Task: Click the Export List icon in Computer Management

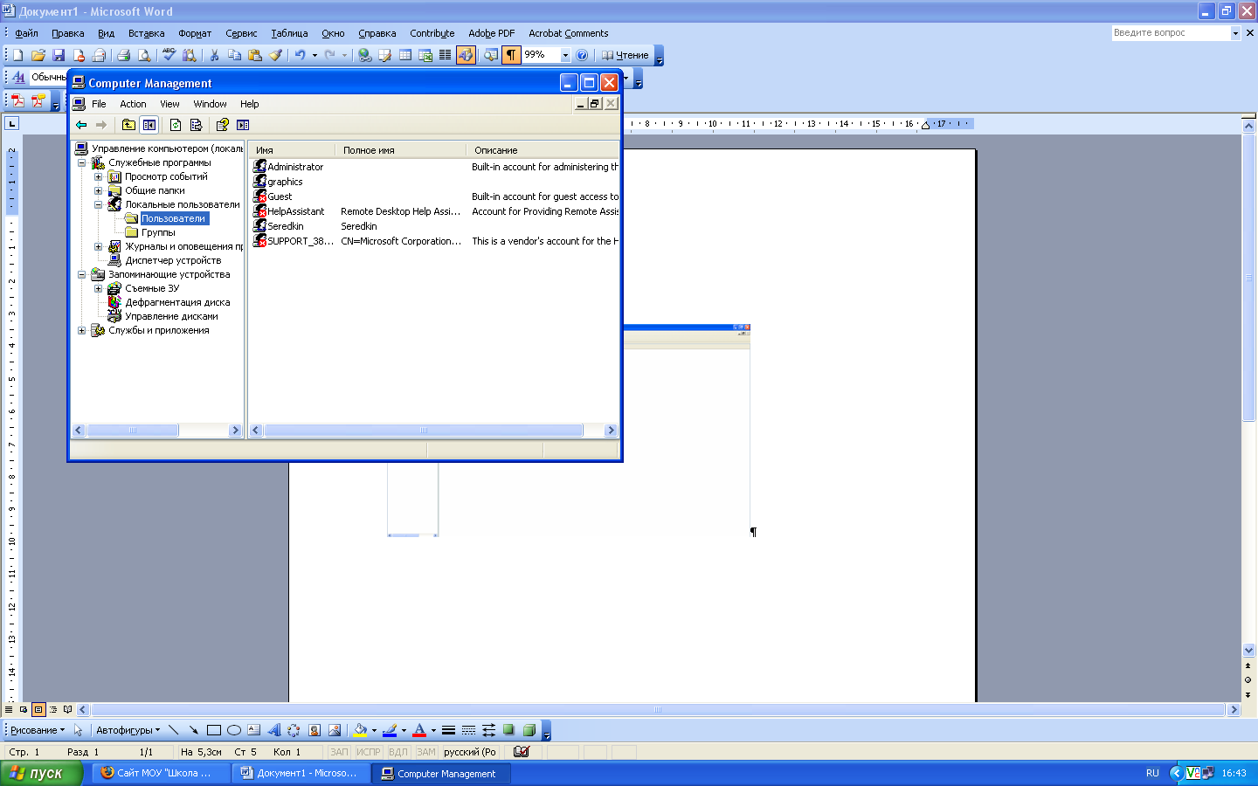Action: (196, 125)
